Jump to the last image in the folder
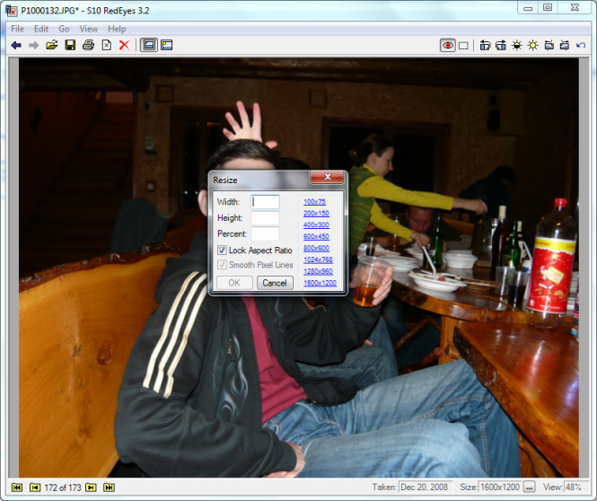This screenshot has height=501, width=597. point(109,488)
